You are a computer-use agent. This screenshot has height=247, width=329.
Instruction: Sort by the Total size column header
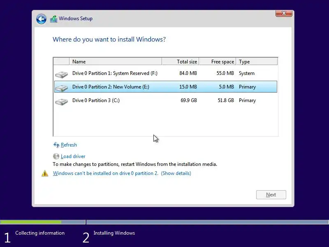181,61
